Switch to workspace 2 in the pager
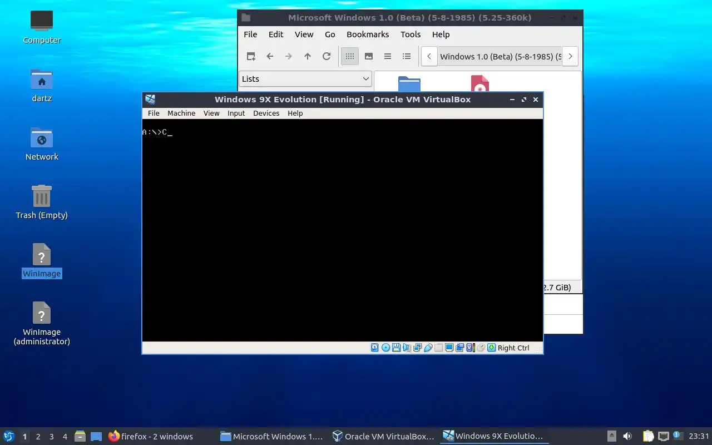The image size is (712, 445). pyautogui.click(x=38, y=437)
